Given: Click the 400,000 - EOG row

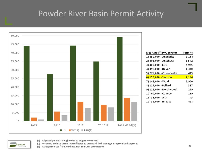Looking at the screenshot, I should [169, 65].
